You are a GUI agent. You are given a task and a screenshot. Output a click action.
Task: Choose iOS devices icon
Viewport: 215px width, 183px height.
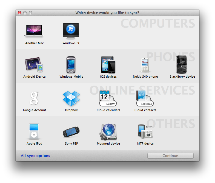click(x=108, y=64)
